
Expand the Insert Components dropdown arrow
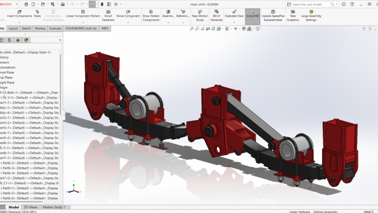[19, 23]
